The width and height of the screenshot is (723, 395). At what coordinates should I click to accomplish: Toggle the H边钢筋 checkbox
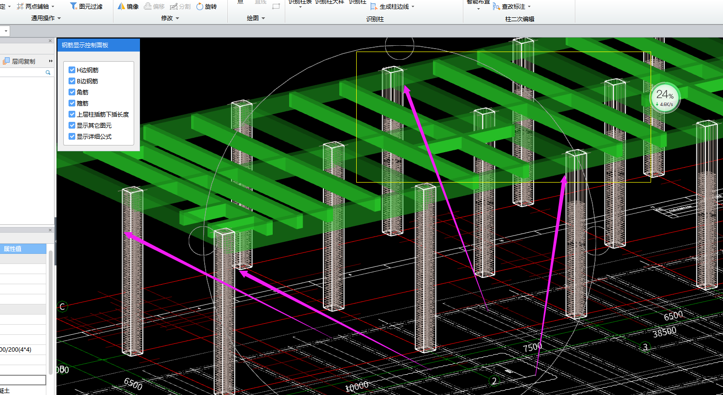coord(72,70)
